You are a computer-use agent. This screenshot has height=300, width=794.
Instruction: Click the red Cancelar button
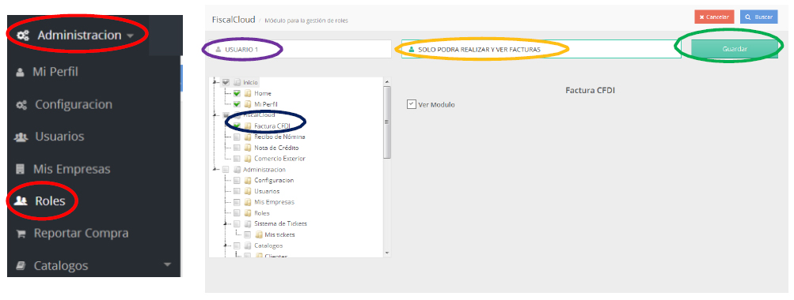point(714,17)
